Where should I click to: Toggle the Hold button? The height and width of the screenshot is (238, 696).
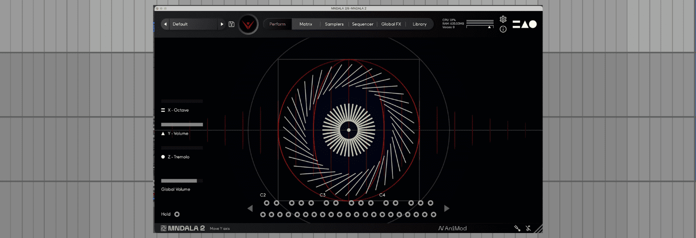coord(177,214)
